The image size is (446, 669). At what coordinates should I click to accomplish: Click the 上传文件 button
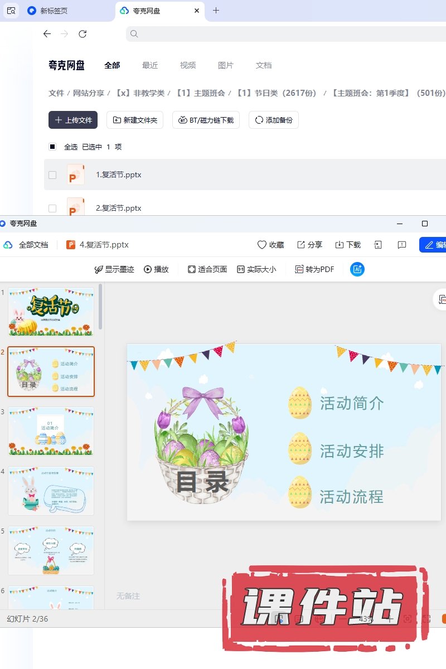coord(73,120)
